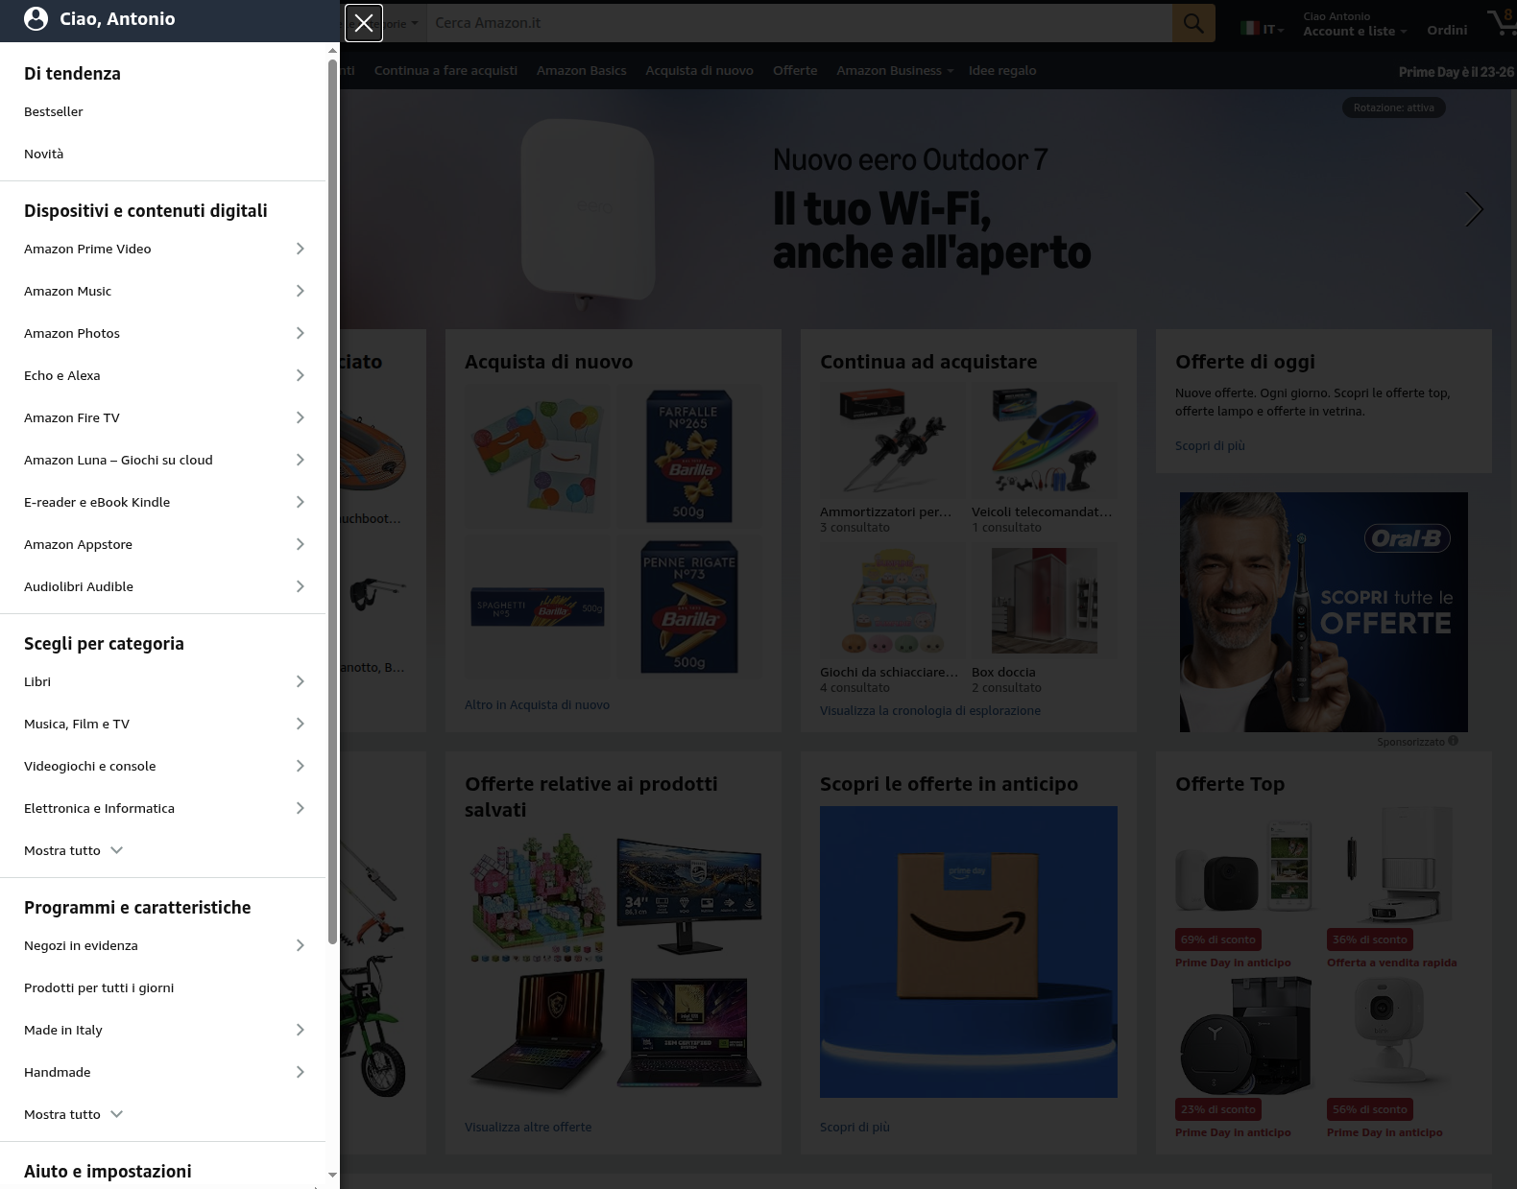The height and width of the screenshot is (1189, 1517).
Task: Open Elettronica e informatica category
Action: click(163, 808)
